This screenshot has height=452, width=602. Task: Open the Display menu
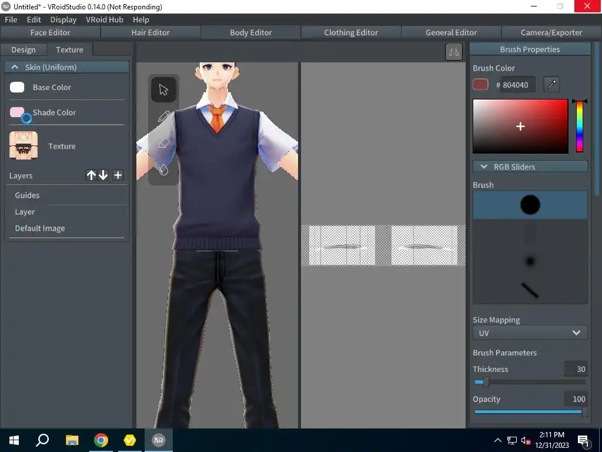coord(63,19)
